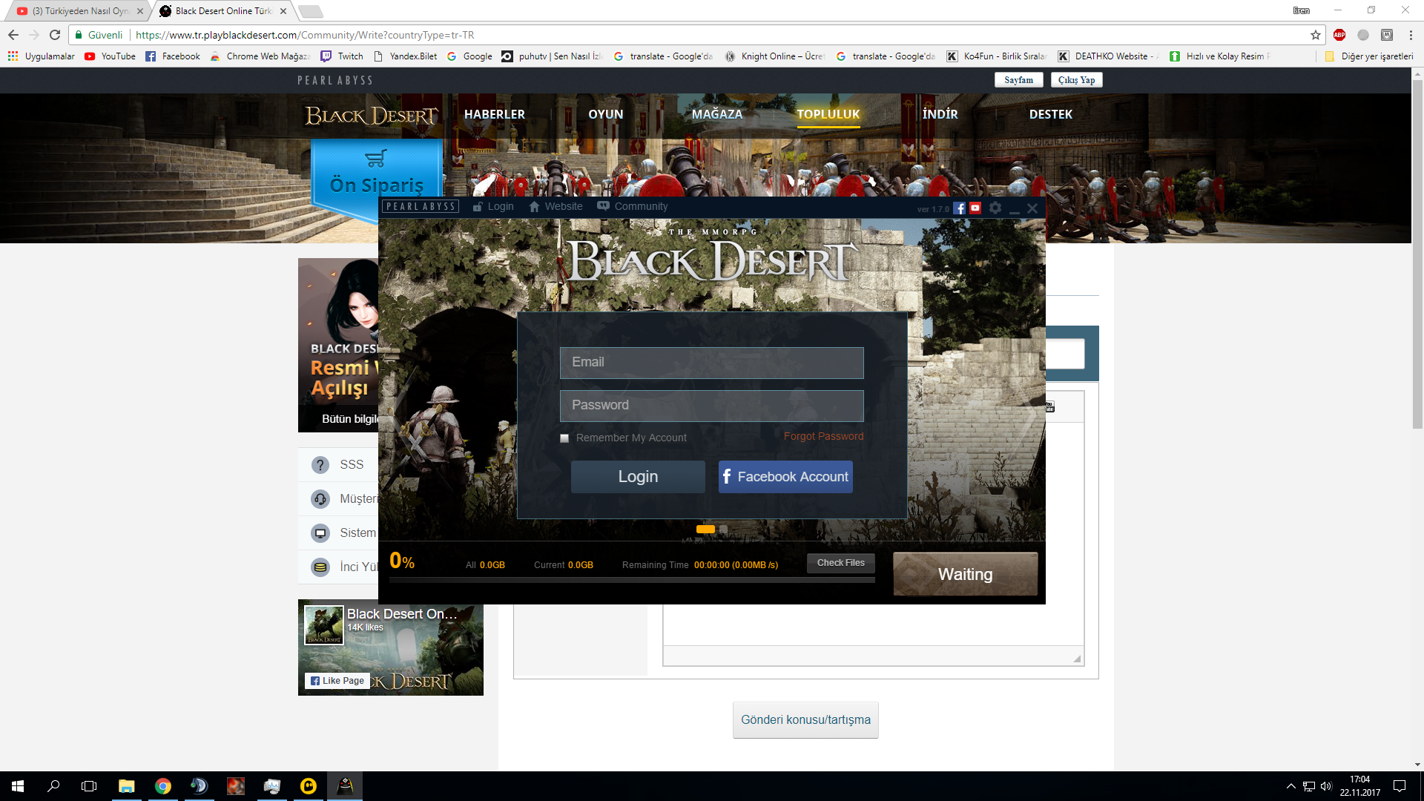Open Diğer yer işaretleri bookmarks folder

click(x=1368, y=56)
